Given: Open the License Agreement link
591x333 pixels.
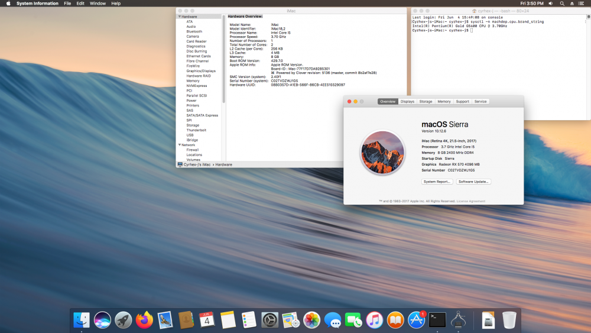Looking at the screenshot, I should pos(471,201).
